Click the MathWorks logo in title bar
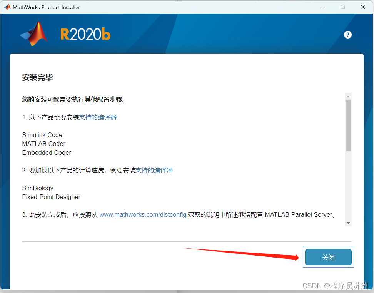This screenshot has width=374, height=293. coord(7,7)
